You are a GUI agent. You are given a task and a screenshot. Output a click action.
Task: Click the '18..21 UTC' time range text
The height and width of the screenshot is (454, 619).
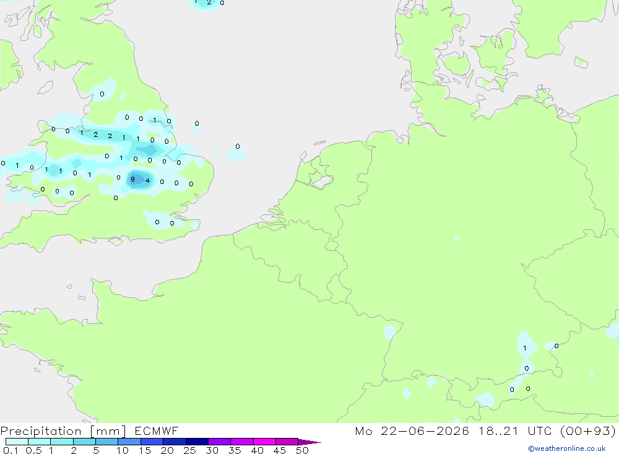pos(515,431)
